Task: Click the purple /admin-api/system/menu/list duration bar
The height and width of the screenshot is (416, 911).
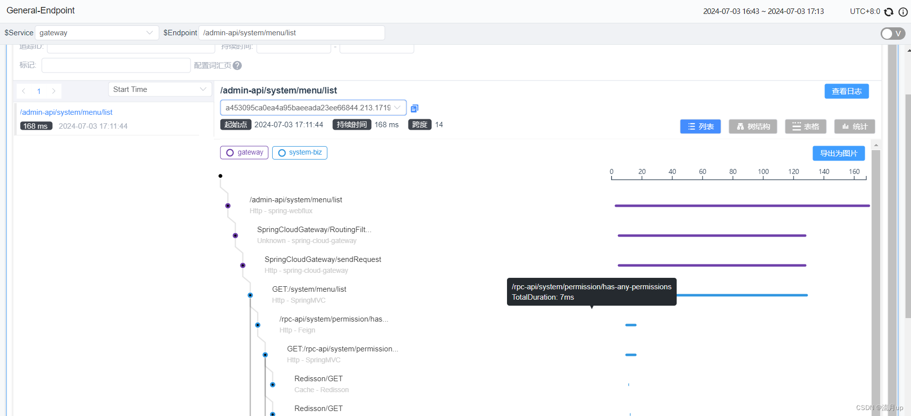Action: pos(742,206)
